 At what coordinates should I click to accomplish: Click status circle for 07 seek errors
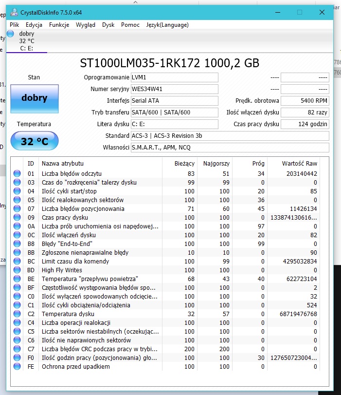[x=17, y=208]
